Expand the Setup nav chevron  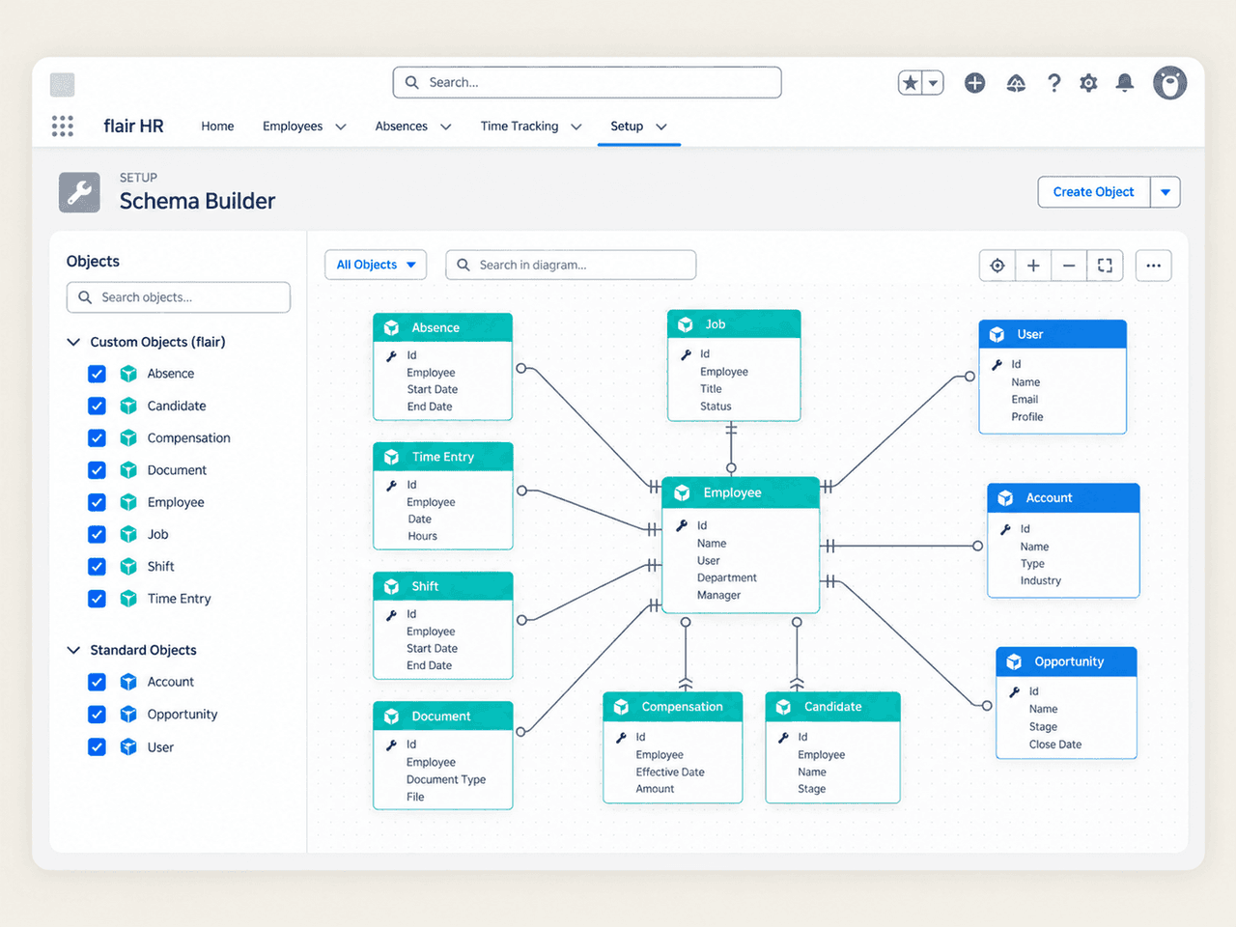(x=661, y=126)
